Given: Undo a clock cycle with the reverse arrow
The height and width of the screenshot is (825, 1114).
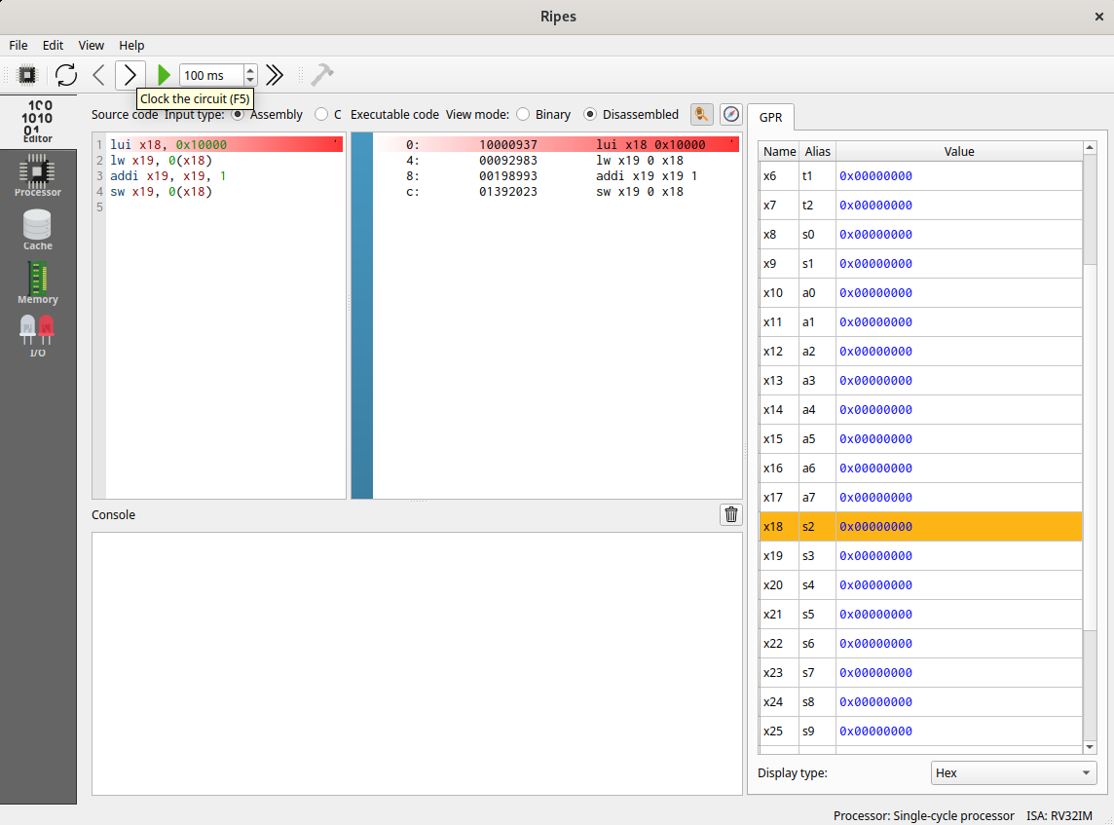Looking at the screenshot, I should click(x=98, y=75).
